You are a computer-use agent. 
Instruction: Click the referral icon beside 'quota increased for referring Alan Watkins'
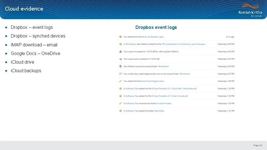(x=120, y=52)
